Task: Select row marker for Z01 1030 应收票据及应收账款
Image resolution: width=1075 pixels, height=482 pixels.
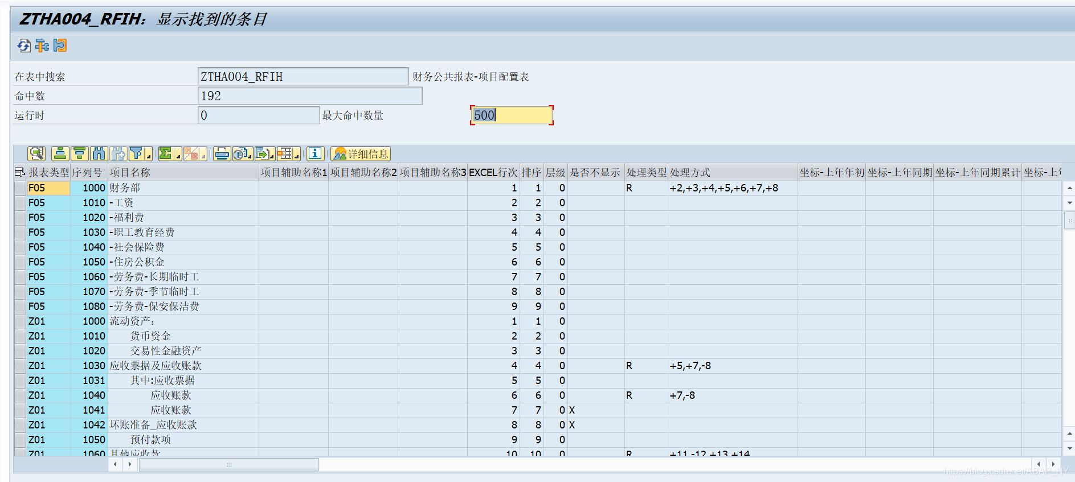Action: pyautogui.click(x=20, y=366)
